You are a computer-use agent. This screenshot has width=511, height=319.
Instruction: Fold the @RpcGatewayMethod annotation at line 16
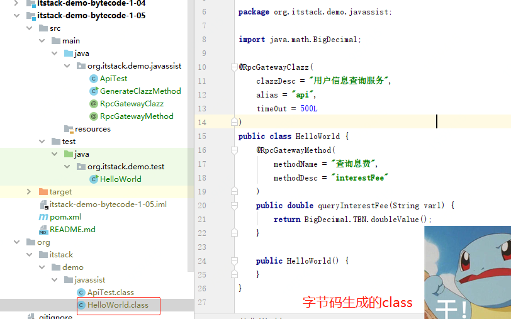(234, 150)
